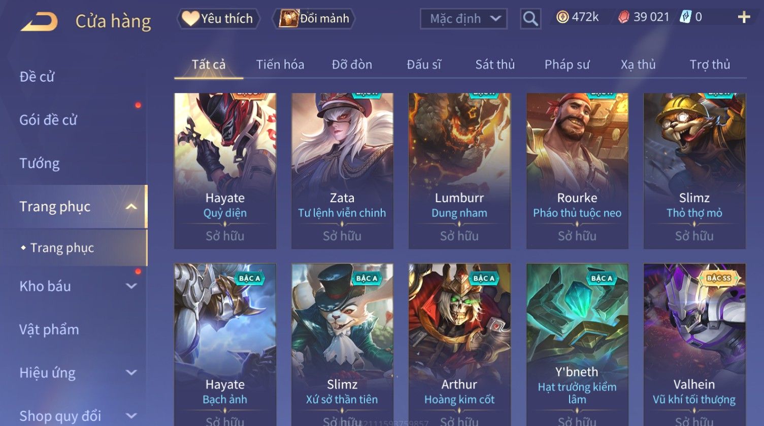The width and height of the screenshot is (764, 426).
Task: Tap the blue voucher ticket icon
Action: point(686,17)
